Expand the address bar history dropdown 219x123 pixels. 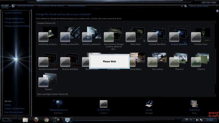coord(182,6)
